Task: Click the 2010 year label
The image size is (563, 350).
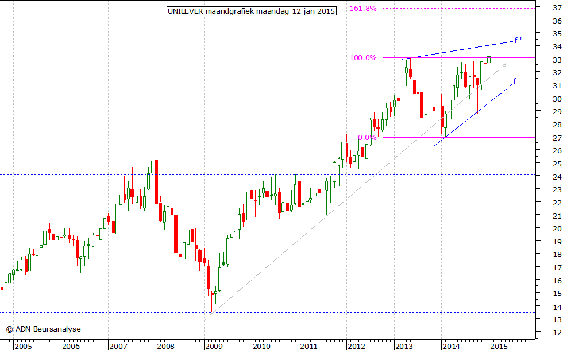Action: click(x=261, y=346)
